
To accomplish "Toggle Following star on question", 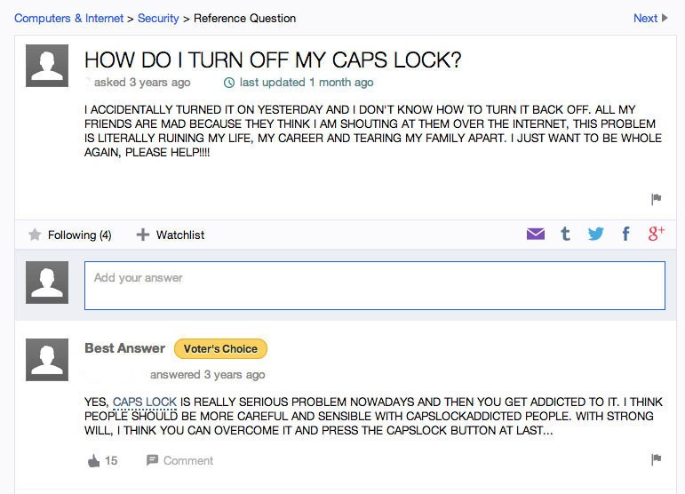I will 36,235.
